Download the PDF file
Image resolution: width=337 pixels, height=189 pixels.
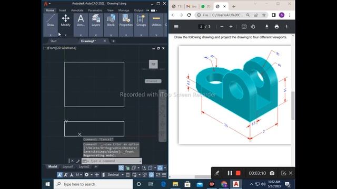click(x=267, y=27)
